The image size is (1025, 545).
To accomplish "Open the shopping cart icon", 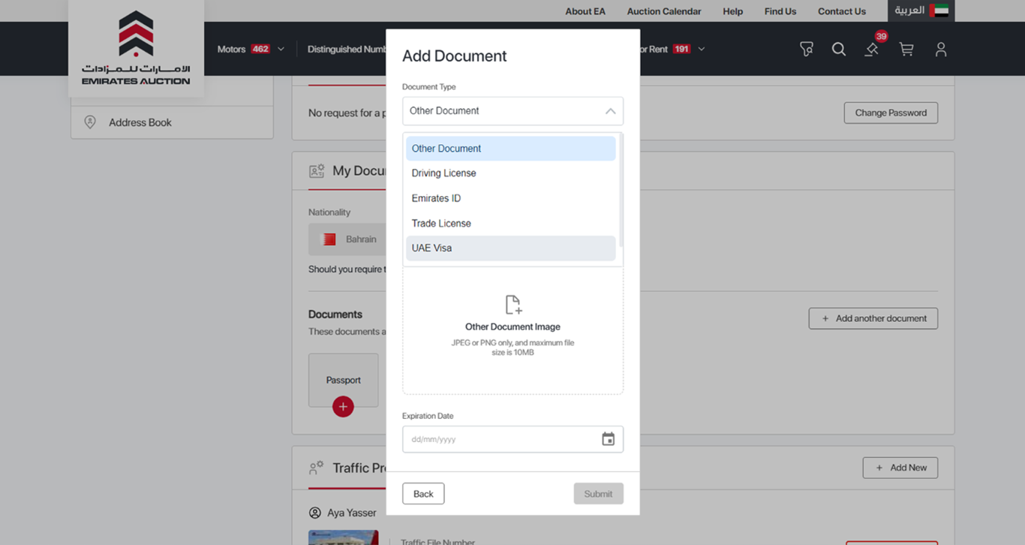I will tap(906, 50).
